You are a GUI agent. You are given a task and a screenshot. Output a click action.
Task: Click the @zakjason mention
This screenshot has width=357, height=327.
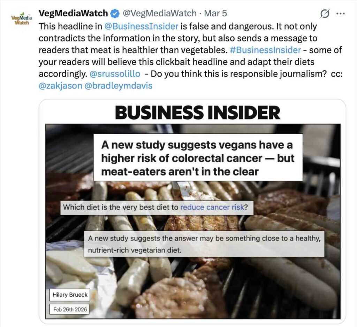(x=60, y=86)
